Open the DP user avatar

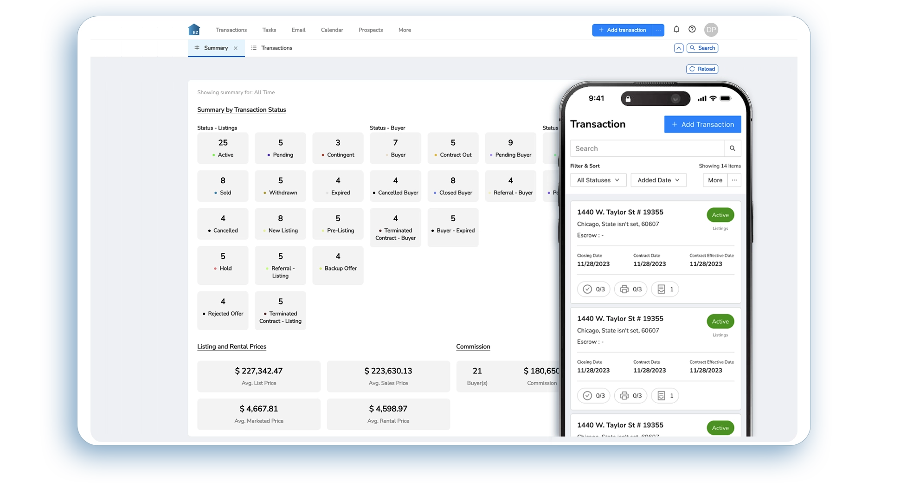pos(711,30)
